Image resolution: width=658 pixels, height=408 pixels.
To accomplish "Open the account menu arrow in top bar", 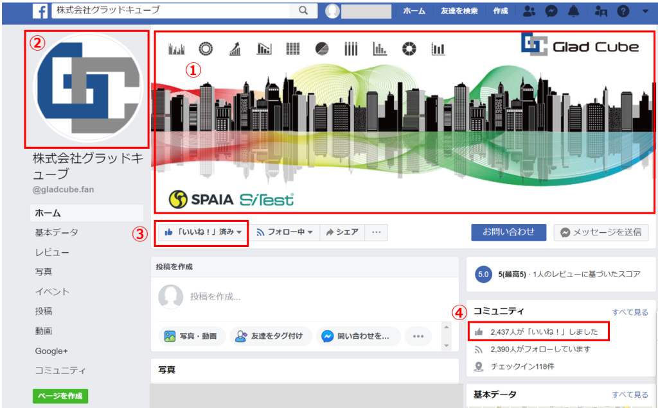I will click(645, 12).
